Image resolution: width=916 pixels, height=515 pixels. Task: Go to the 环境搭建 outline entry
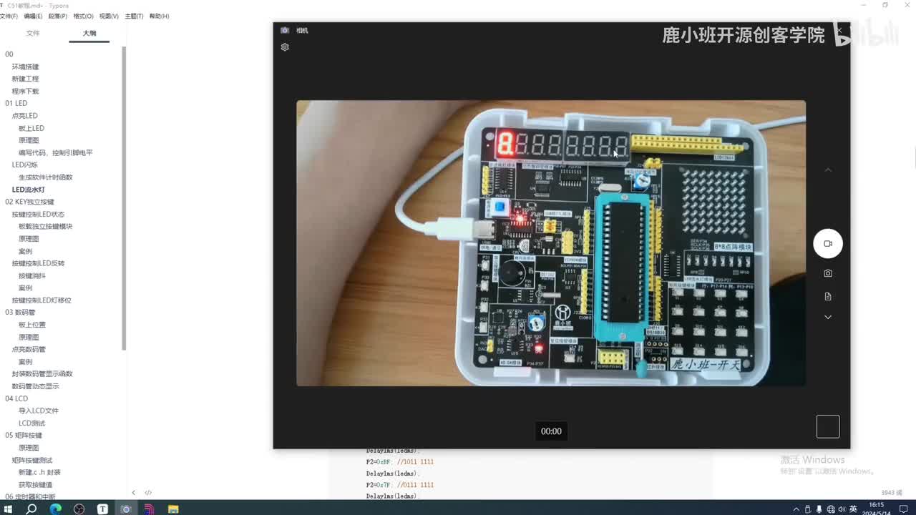point(26,67)
